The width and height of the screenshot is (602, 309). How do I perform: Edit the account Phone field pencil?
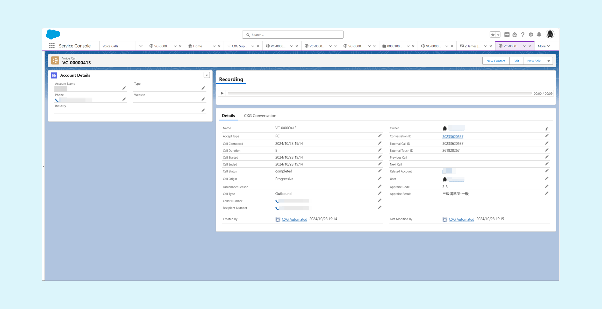point(124,99)
